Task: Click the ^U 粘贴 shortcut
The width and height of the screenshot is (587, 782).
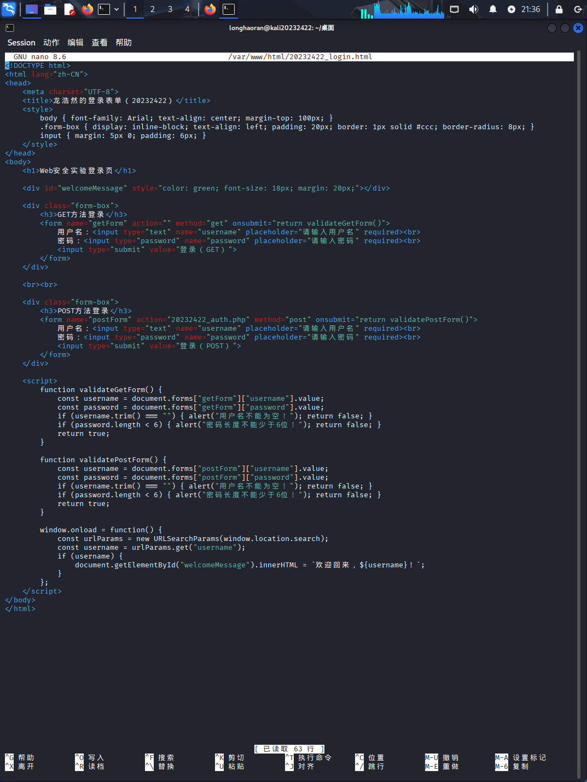Action: 230,767
